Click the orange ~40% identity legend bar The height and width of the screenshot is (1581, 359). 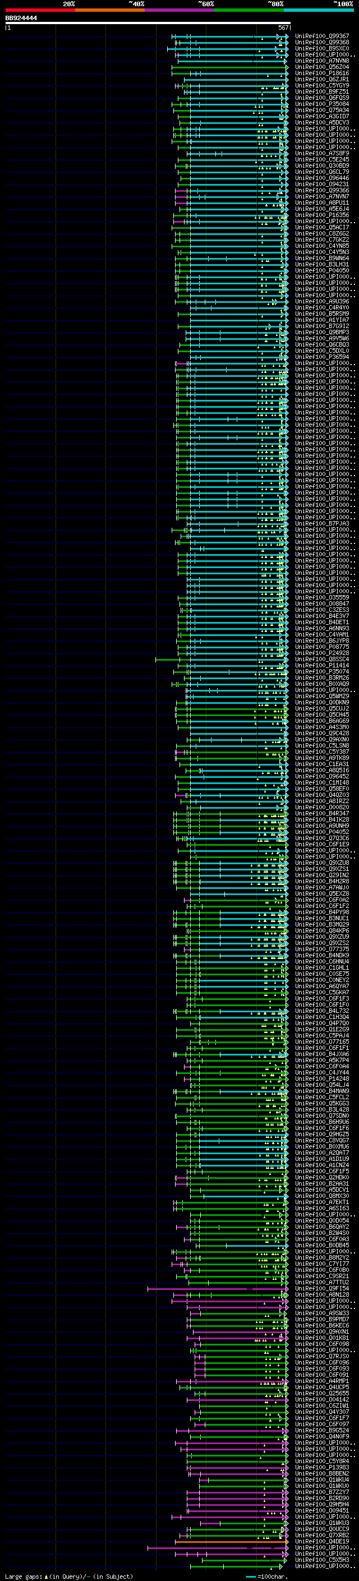110,11
